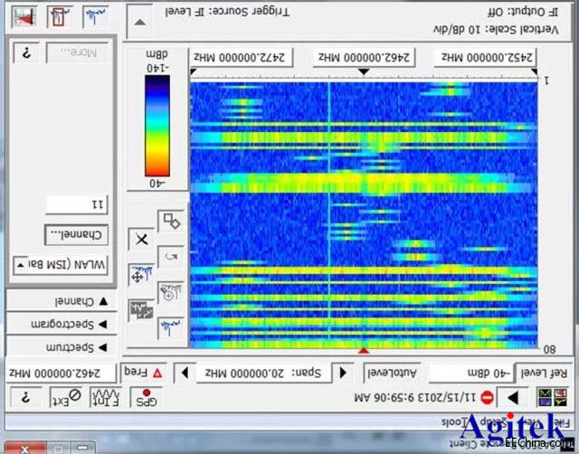Viewport: 579px width, 454px height.
Task: Click the 2452.000000 MHz axis label
Action: click(x=485, y=57)
